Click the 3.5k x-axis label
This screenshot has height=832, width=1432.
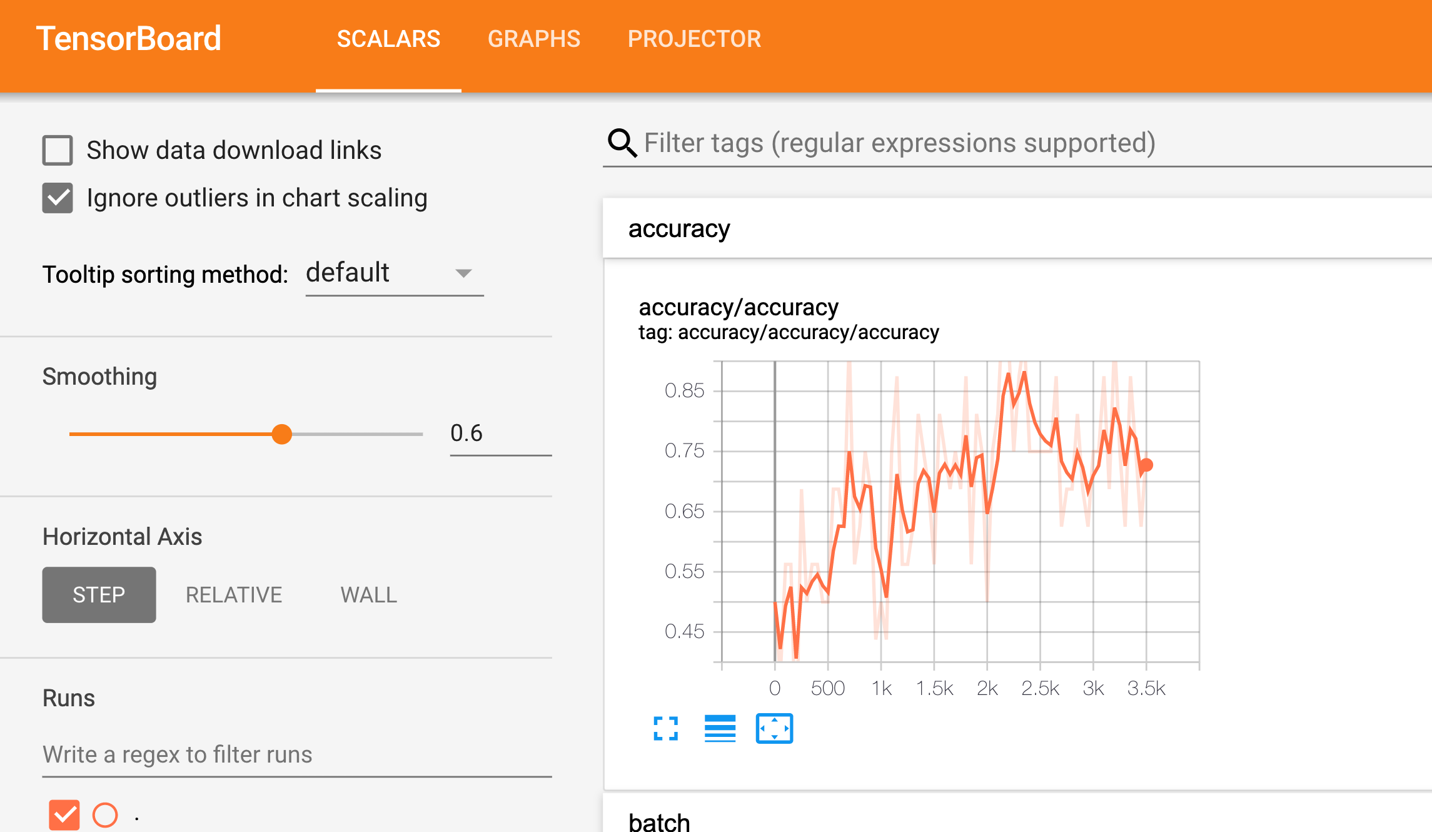[x=1146, y=688]
